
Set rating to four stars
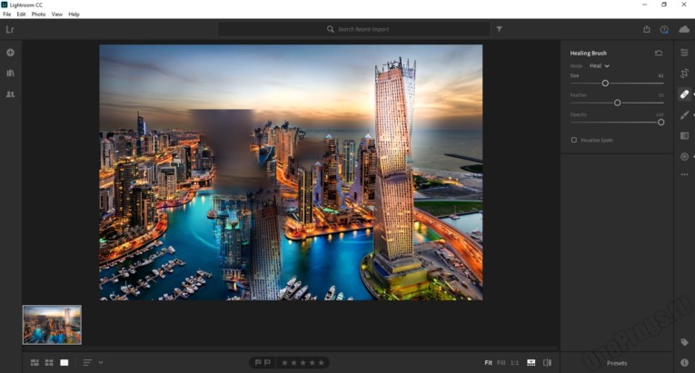[x=312, y=362]
